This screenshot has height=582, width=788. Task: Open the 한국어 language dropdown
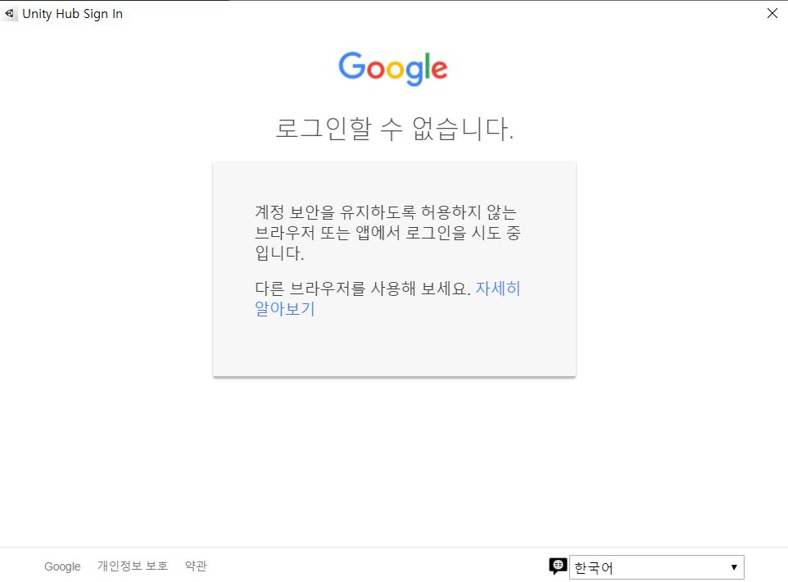656,567
